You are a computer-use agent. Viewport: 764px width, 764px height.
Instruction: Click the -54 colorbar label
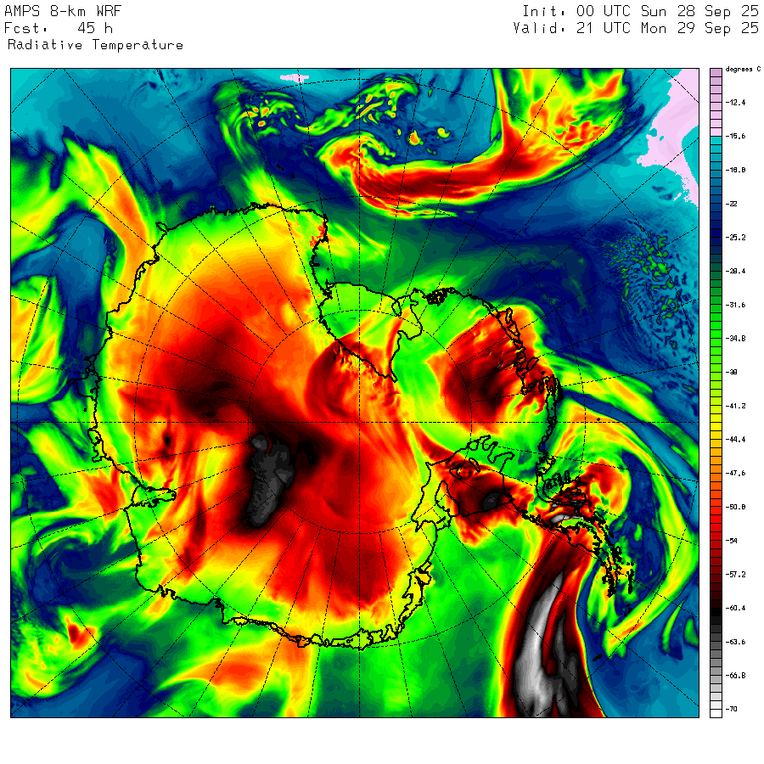[732, 541]
